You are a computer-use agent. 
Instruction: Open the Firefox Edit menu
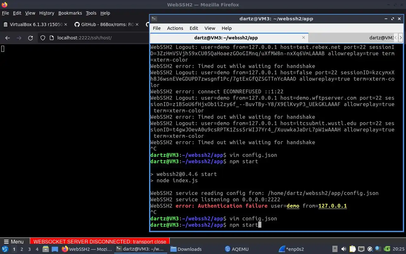coord(17,13)
